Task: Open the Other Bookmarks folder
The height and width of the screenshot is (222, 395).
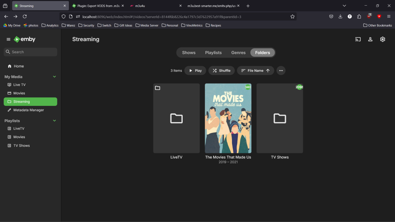Action: 378,25
